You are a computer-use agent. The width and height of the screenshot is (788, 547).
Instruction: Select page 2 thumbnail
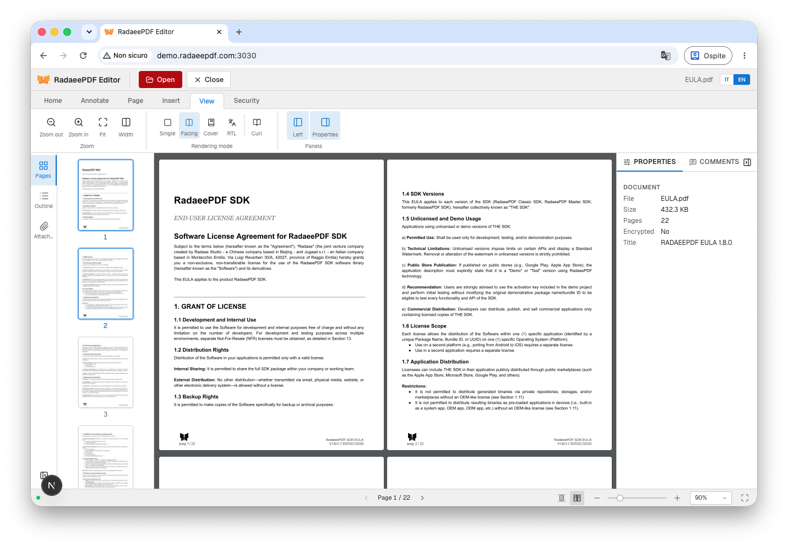pos(106,284)
